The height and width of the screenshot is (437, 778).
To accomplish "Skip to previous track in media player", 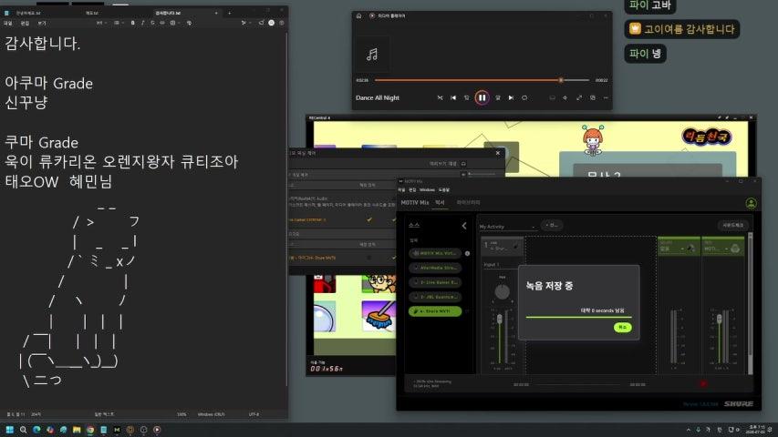I will [453, 98].
